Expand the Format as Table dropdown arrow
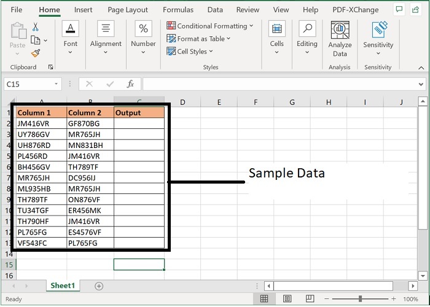The width and height of the screenshot is (430, 307). [x=229, y=39]
